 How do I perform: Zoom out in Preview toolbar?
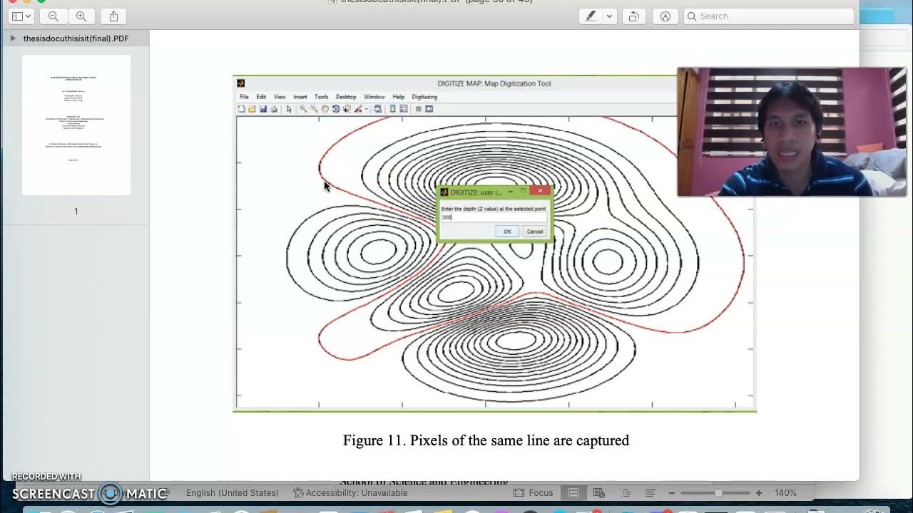[x=53, y=16]
